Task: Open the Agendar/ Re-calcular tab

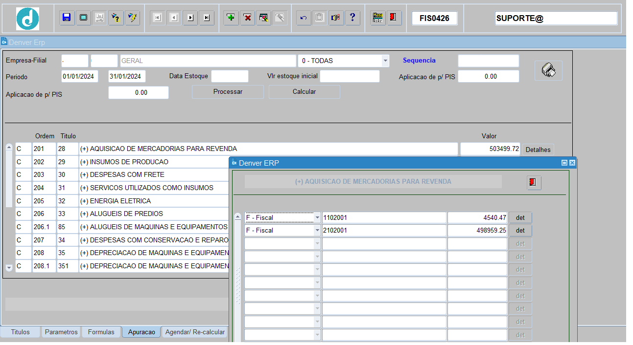Action: (x=195, y=332)
